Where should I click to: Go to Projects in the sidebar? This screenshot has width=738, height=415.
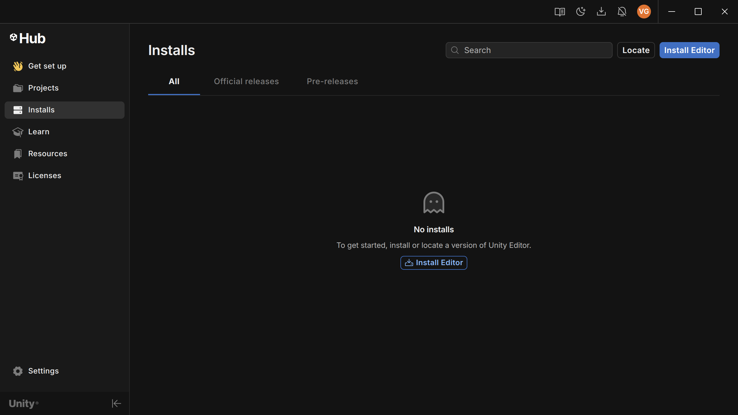(x=43, y=88)
